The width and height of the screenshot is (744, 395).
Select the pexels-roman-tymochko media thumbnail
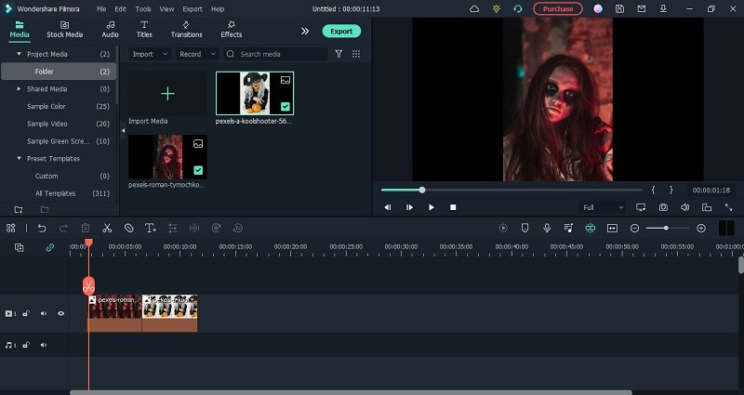[167, 157]
